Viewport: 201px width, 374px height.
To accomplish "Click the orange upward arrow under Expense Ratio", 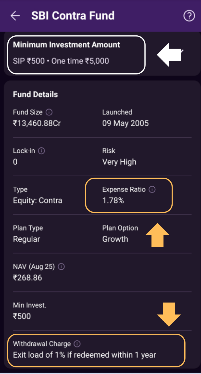I will (x=157, y=235).
